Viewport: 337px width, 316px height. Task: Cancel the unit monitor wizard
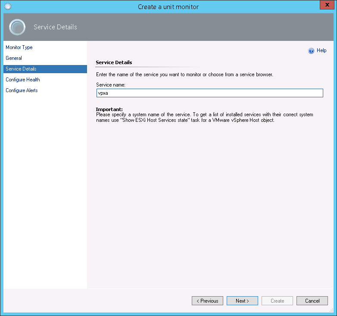point(312,301)
